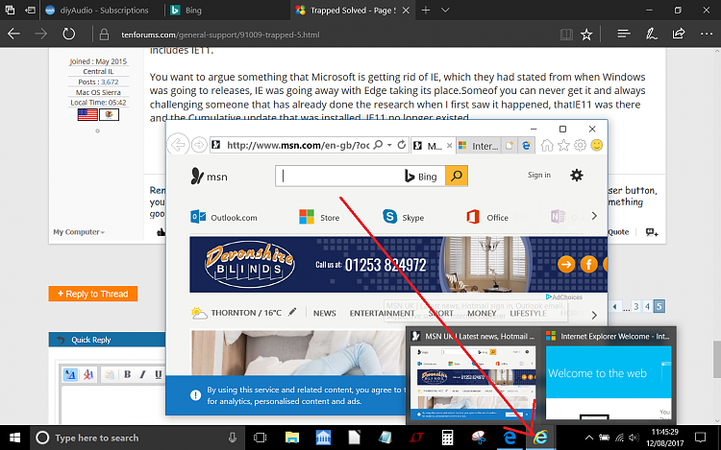Click Sign in on MSN
This screenshot has height=450, width=721.
pyautogui.click(x=539, y=176)
